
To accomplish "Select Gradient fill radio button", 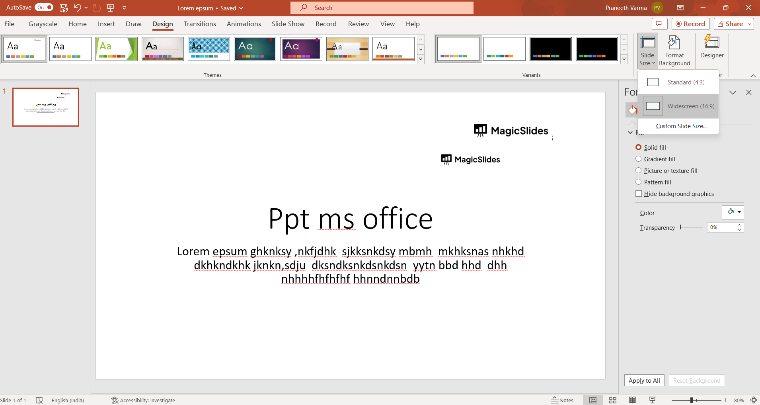I will 639,159.
